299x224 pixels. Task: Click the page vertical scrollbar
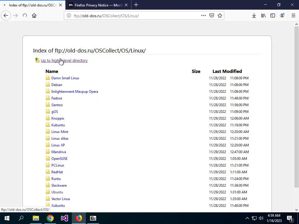pos(296,107)
